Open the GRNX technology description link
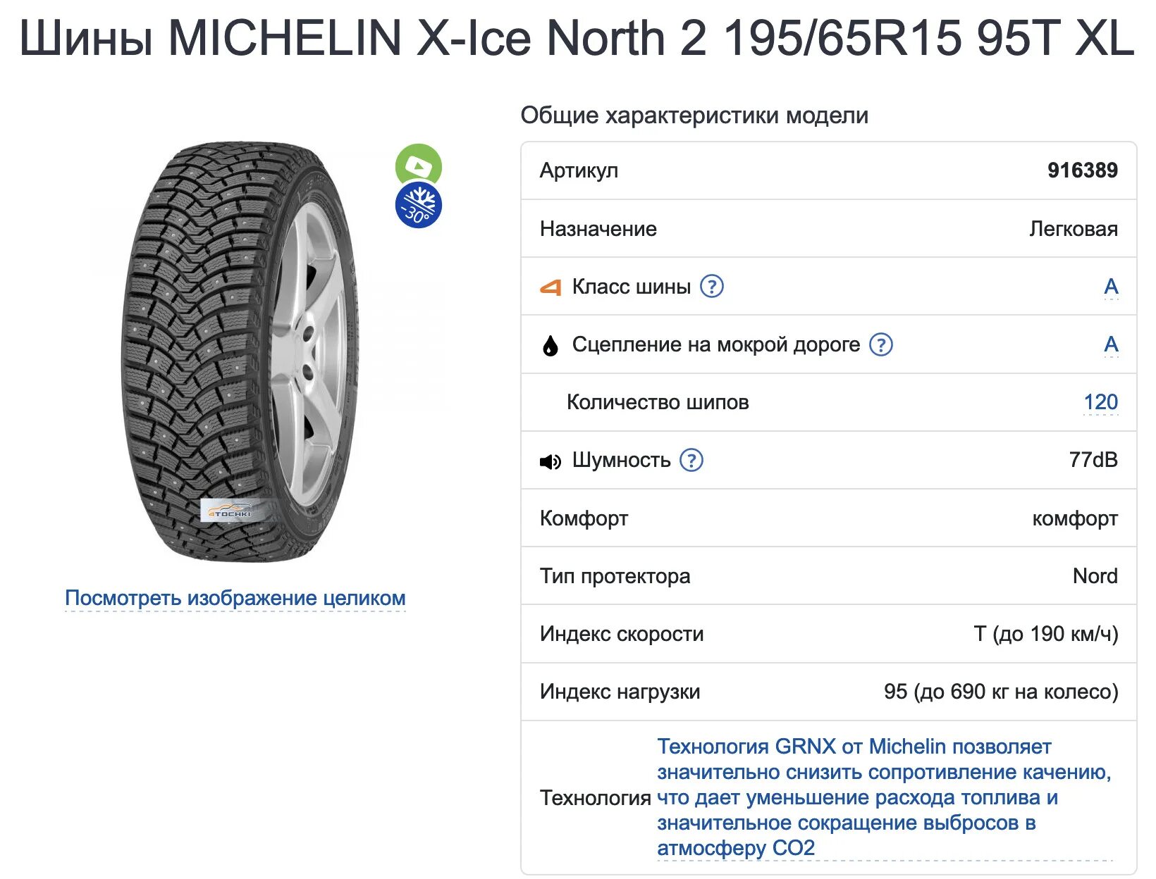The image size is (1156, 879). click(x=884, y=797)
